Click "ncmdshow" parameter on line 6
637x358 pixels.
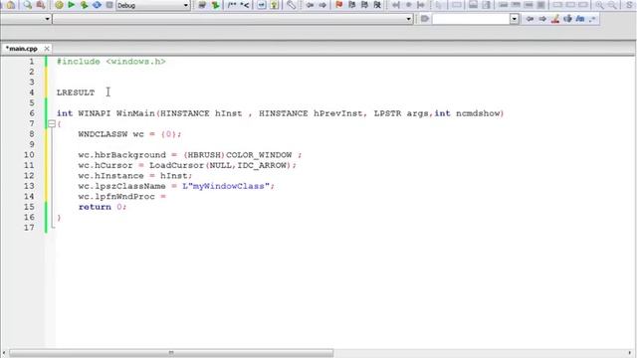click(478, 113)
